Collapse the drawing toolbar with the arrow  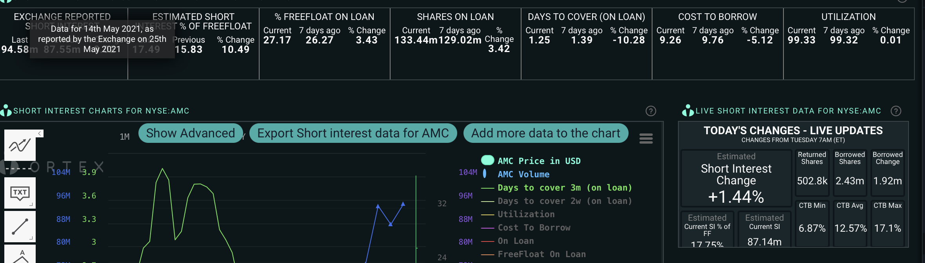point(40,133)
